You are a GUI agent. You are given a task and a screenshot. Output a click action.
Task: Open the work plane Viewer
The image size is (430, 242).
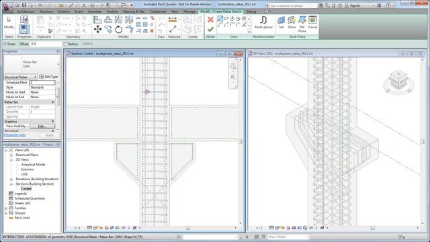pos(312,22)
